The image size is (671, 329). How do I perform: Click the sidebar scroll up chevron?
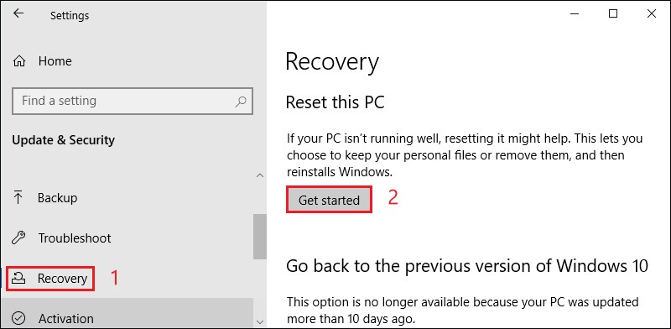pos(260,175)
